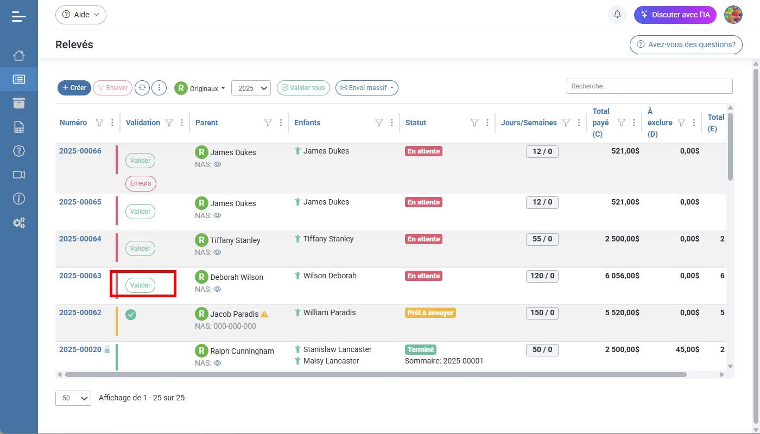Filter the Statut column
This screenshot has width=760, height=434.
click(474, 123)
